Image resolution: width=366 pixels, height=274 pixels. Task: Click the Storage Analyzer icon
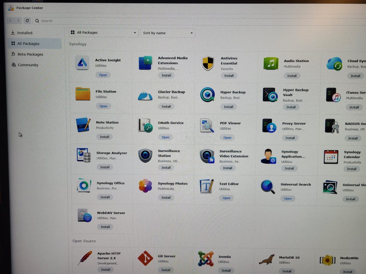coord(83,155)
